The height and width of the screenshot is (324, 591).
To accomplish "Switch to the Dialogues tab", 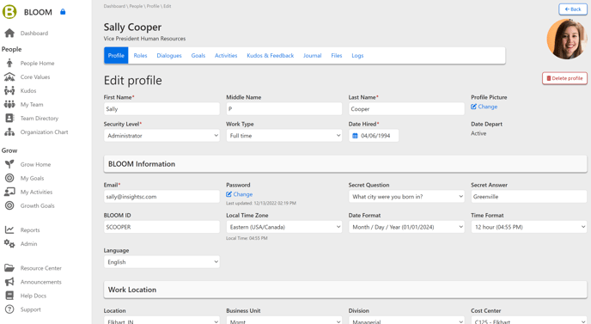I will coord(169,56).
